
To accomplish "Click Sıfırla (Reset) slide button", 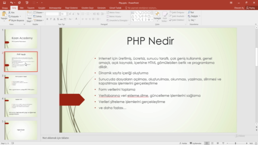I will [x=37, y=17].
